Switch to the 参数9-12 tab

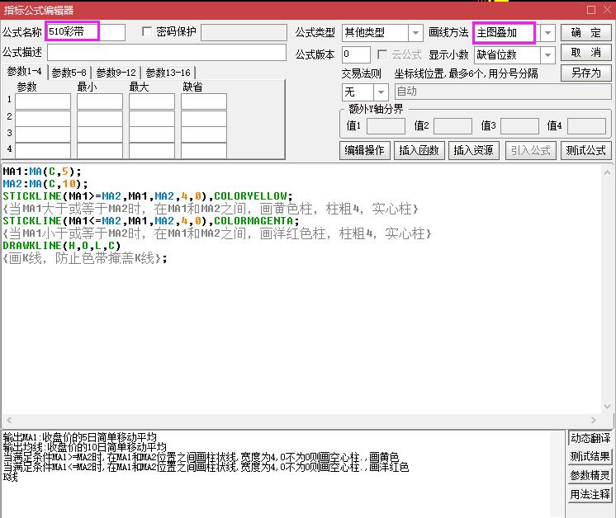(x=116, y=73)
